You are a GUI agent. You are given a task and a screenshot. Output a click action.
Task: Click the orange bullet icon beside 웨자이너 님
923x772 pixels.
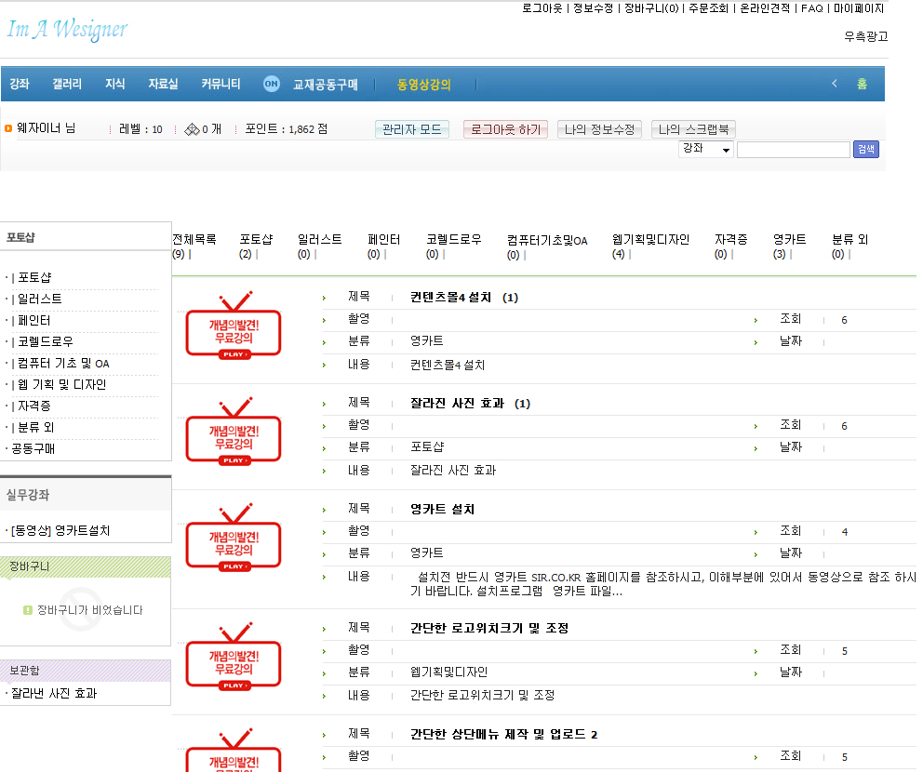(8, 129)
